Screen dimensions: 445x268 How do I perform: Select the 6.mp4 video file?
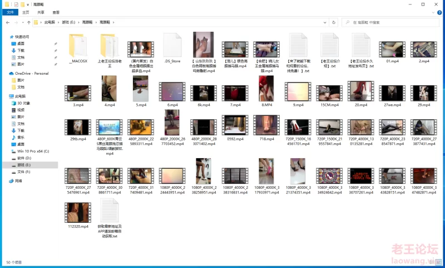click(172, 91)
